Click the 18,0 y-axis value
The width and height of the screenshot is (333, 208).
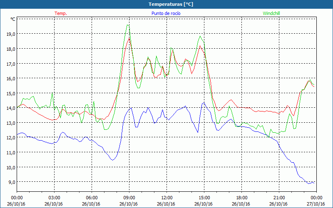coord(11,49)
